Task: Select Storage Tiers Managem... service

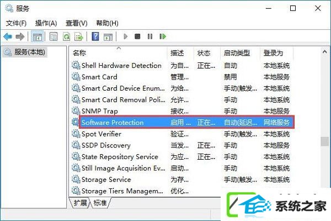Action: tap(146, 191)
